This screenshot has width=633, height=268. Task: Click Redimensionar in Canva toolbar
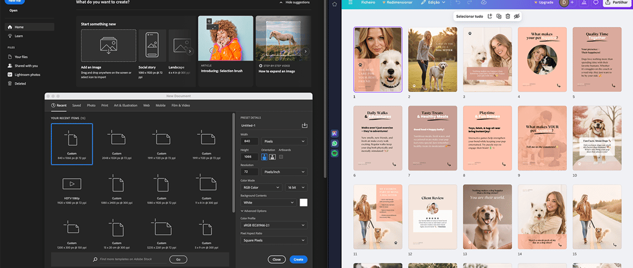(x=397, y=2)
